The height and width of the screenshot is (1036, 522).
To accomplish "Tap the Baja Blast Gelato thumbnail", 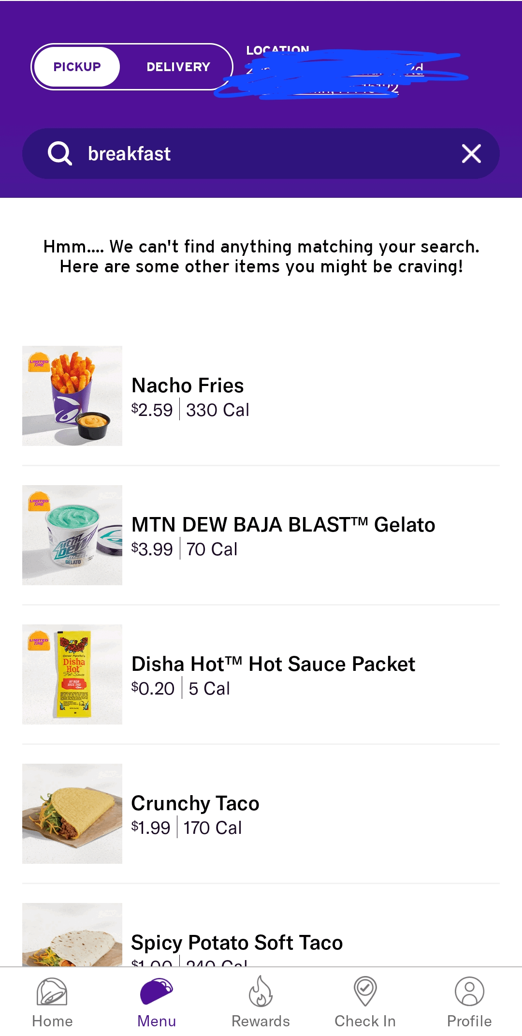I will [x=72, y=535].
